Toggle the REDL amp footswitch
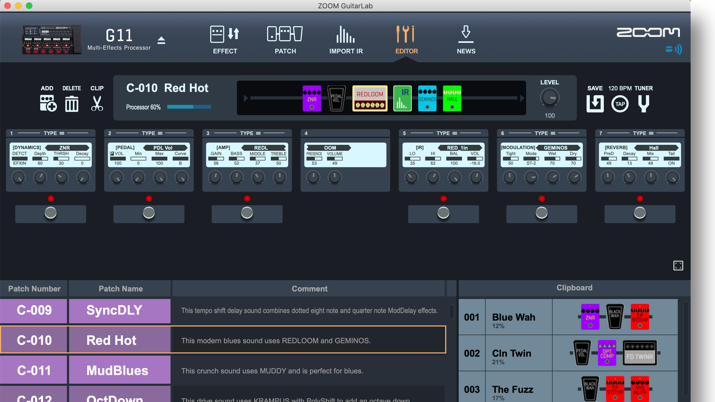The image size is (715, 402). 247,214
